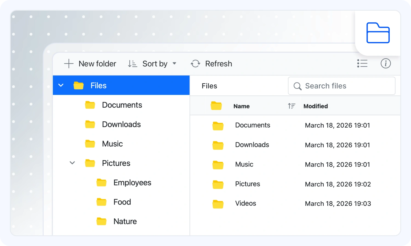Screen dimensions: 411x246
Task: Click Pictures folder icon in file list
Action: coord(218,184)
